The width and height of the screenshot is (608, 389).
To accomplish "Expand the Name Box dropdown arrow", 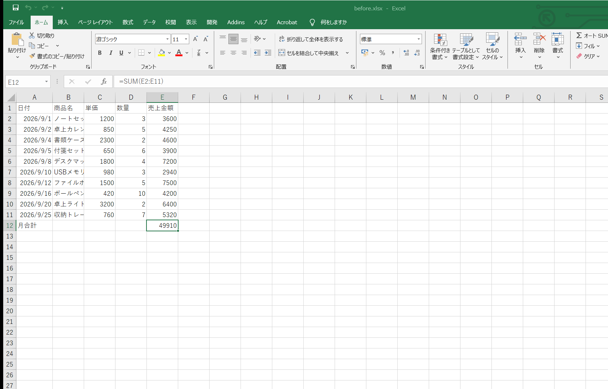I will pyautogui.click(x=46, y=82).
